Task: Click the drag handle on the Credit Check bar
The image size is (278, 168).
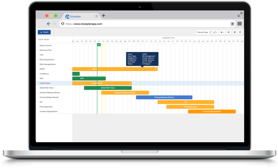Action: [130, 83]
